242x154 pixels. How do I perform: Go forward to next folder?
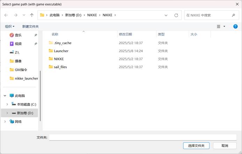tap(16, 15)
